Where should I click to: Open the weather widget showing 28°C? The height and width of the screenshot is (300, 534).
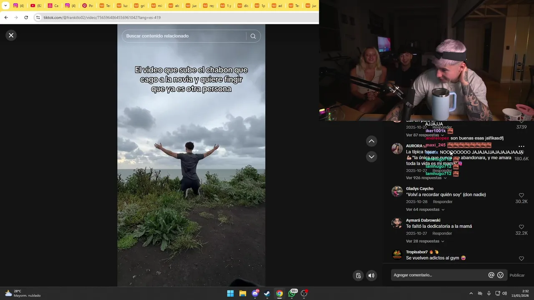pyautogui.click(x=23, y=293)
